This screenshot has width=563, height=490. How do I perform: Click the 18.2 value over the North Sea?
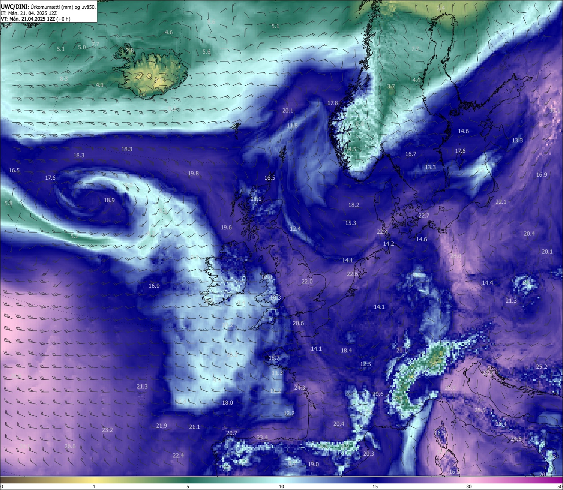pos(354,205)
